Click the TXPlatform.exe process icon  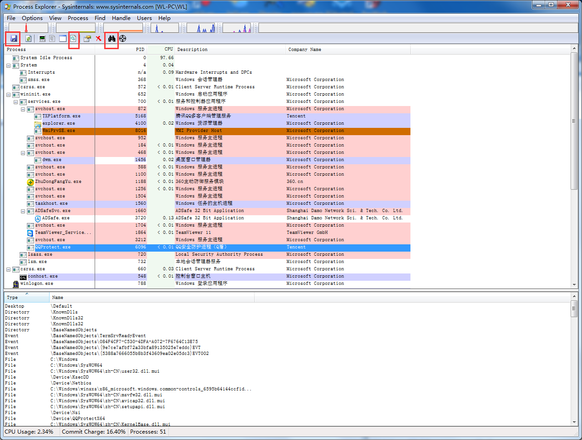(x=38, y=116)
